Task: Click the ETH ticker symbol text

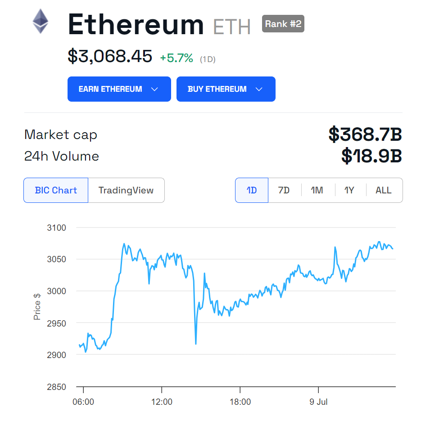Action: (x=232, y=27)
